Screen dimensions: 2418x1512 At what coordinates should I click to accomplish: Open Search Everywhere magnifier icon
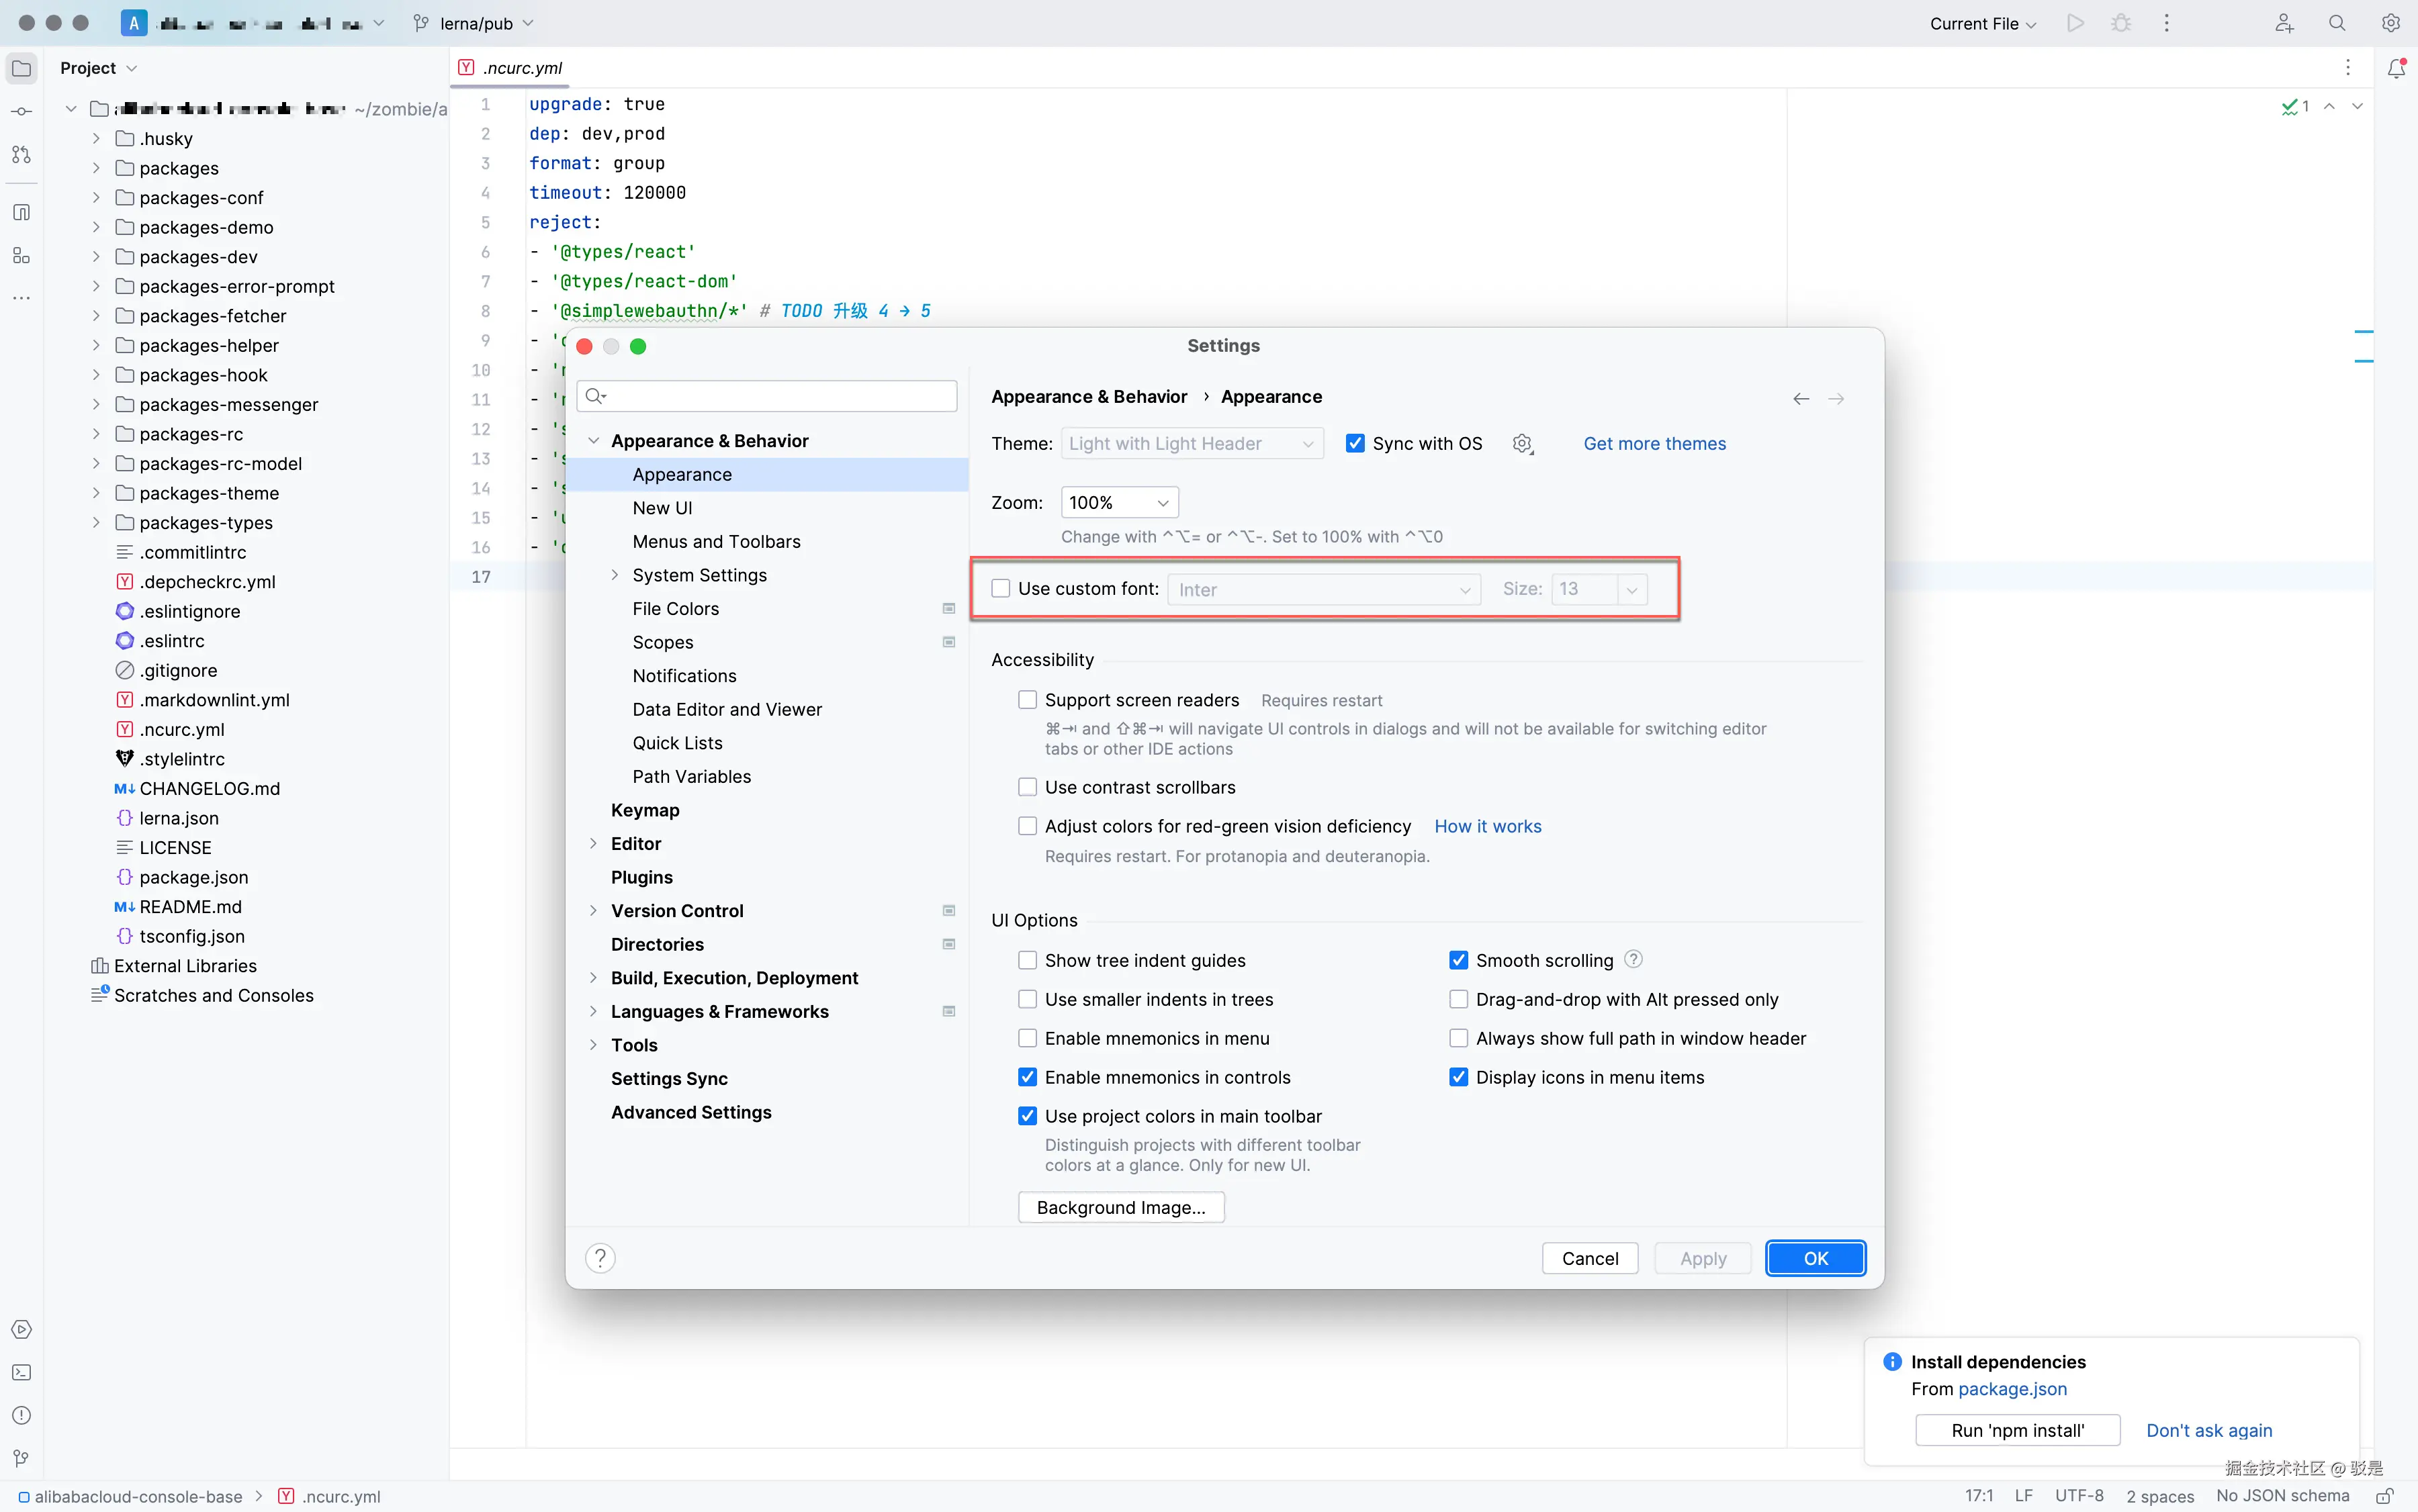pos(2337,23)
